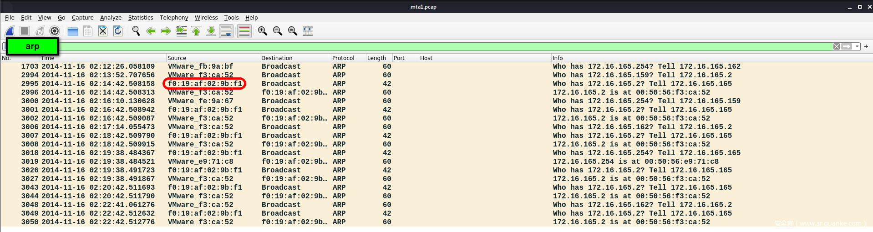Start capture with the shark fin icon
The height and width of the screenshot is (232, 873).
coord(10,31)
